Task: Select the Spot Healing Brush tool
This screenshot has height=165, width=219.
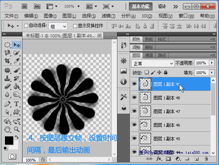Action: click(x=7, y=70)
